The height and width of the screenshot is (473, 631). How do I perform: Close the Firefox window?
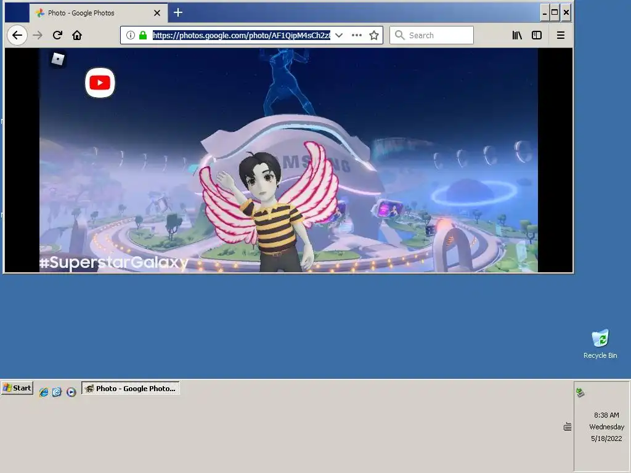click(x=566, y=13)
